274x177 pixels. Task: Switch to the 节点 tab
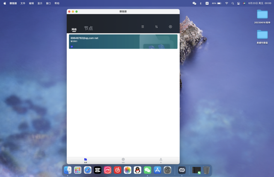[x=89, y=28]
